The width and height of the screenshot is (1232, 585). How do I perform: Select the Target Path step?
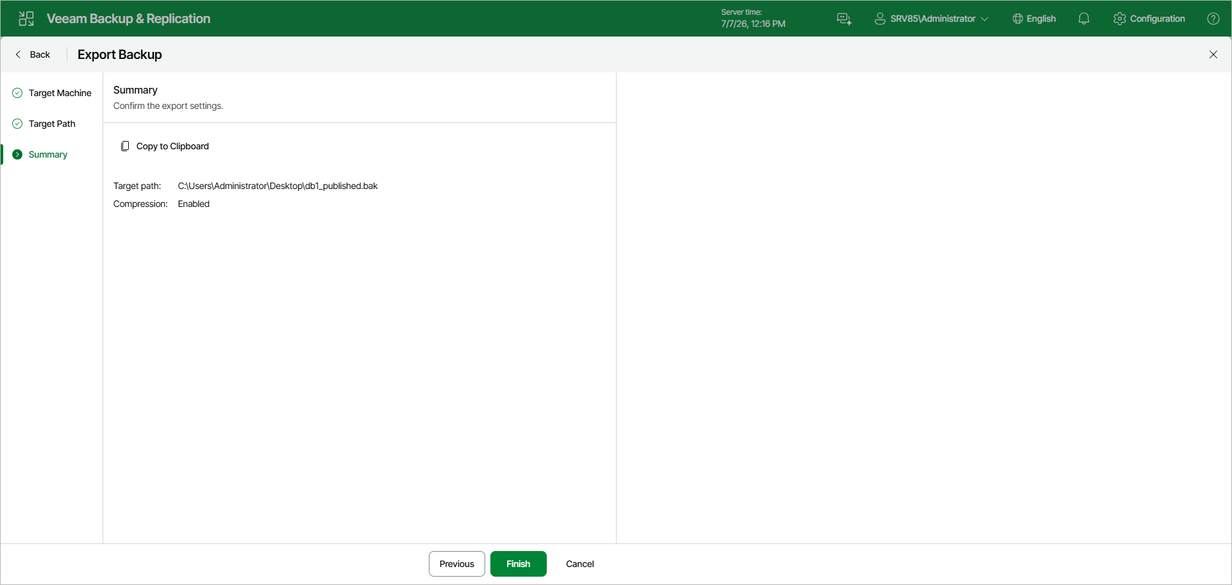(44, 124)
